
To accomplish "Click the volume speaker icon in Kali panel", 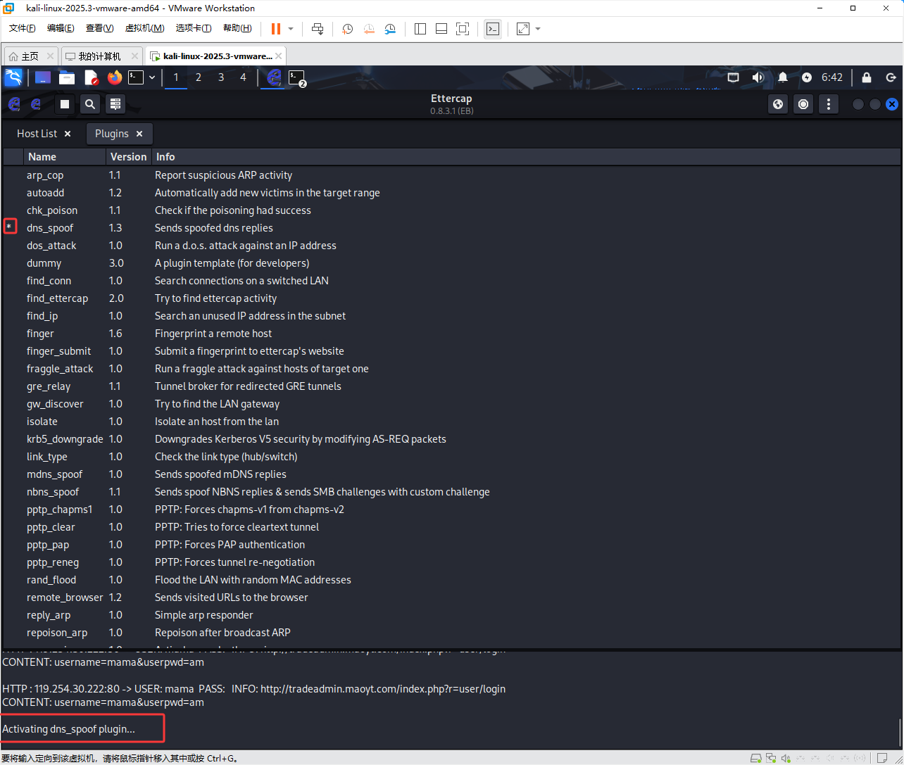I will click(x=758, y=77).
